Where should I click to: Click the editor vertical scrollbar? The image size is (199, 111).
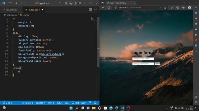click(98, 42)
